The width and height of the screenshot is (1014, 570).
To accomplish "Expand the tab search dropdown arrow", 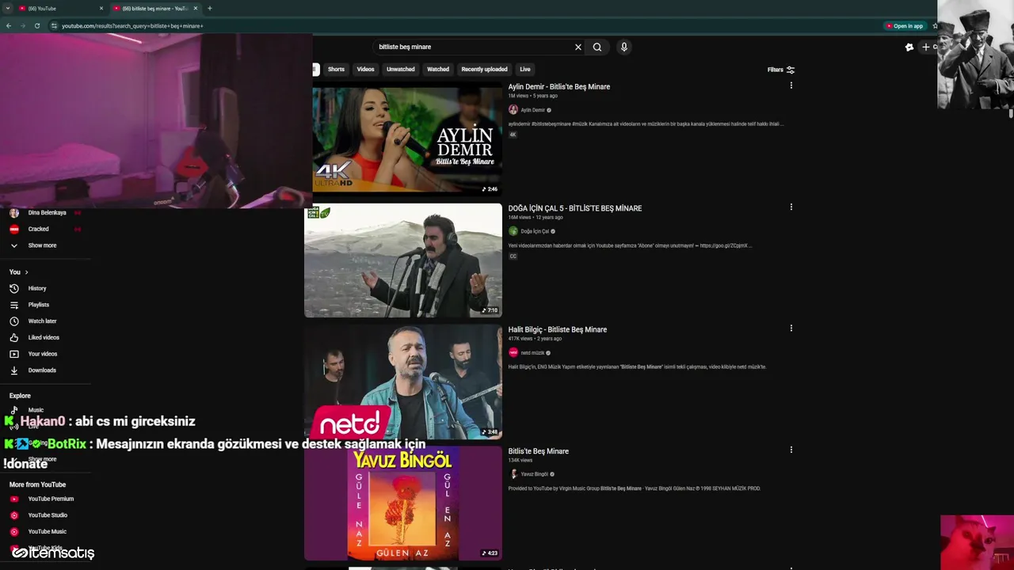I will (7, 8).
